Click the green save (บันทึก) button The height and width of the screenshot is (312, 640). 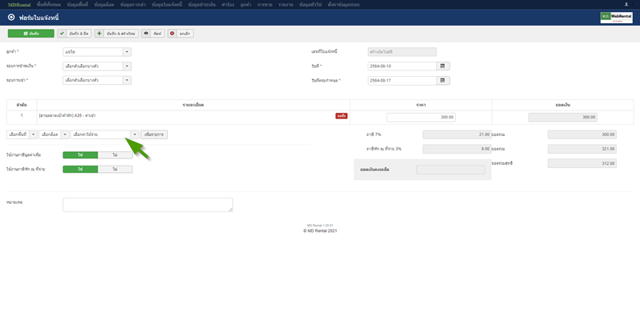[31, 34]
